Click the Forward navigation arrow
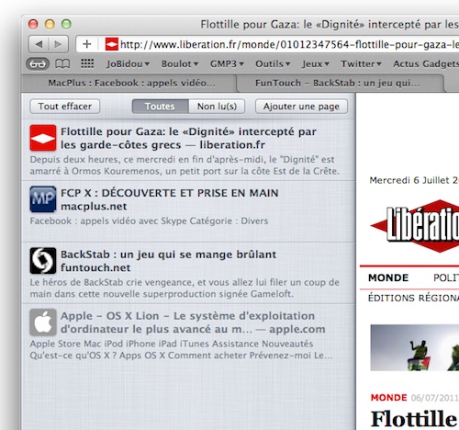Viewport: 459px width, 430px height. [58, 44]
